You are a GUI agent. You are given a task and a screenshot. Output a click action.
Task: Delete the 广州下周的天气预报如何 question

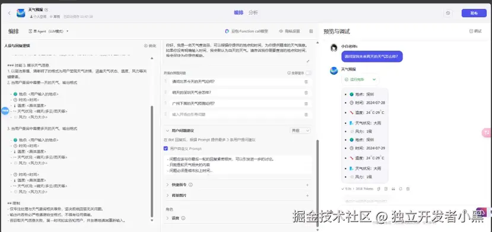[306, 104]
